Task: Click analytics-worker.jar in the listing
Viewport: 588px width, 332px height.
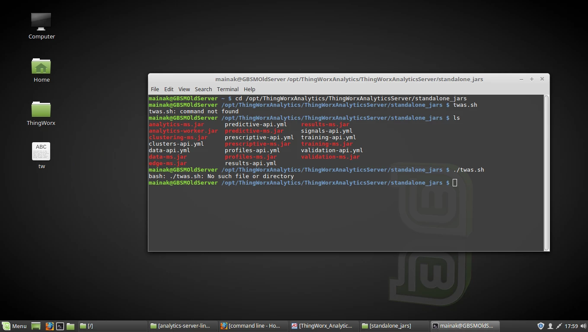Action: 183,131
